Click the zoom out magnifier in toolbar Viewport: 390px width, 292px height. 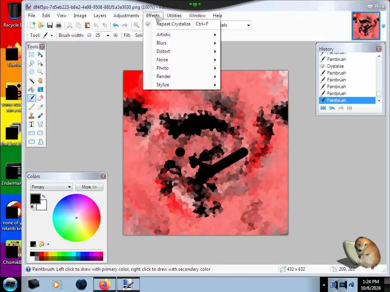click(x=136, y=25)
